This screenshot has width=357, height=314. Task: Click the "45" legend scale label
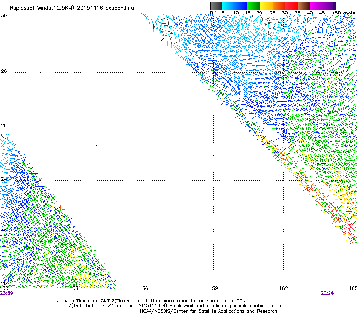point(322,13)
